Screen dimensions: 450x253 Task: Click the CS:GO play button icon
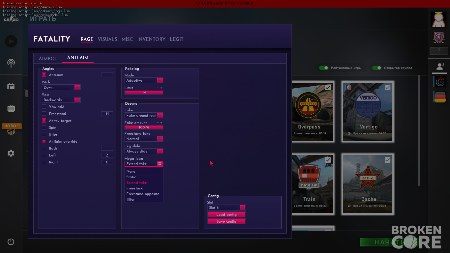click(11, 42)
